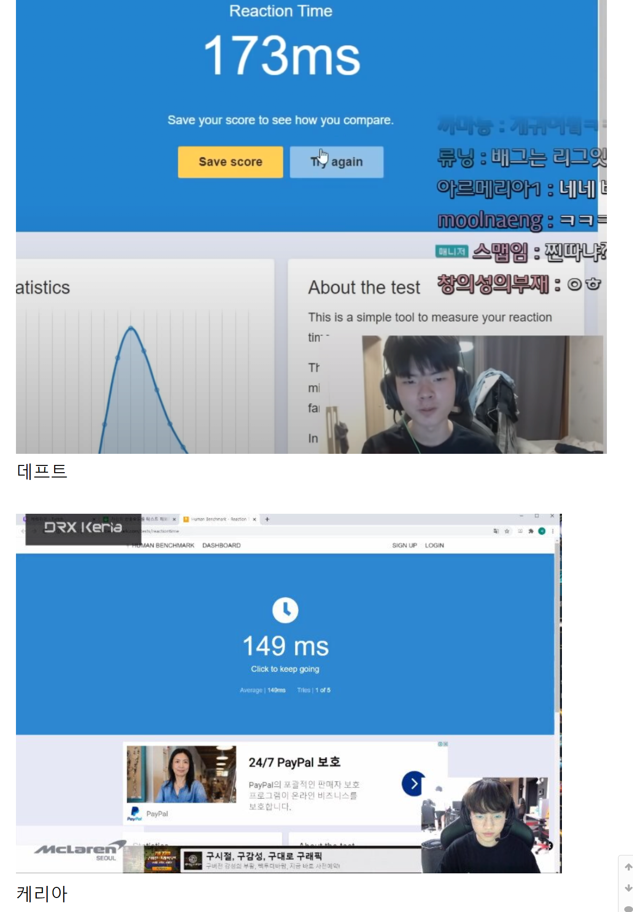The image size is (633, 912).
Task: Click the white clock icon
Action: point(285,610)
